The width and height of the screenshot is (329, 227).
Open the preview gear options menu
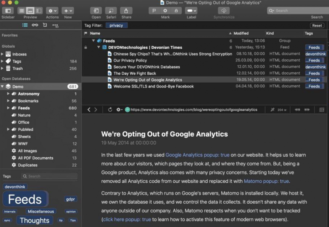(119, 110)
